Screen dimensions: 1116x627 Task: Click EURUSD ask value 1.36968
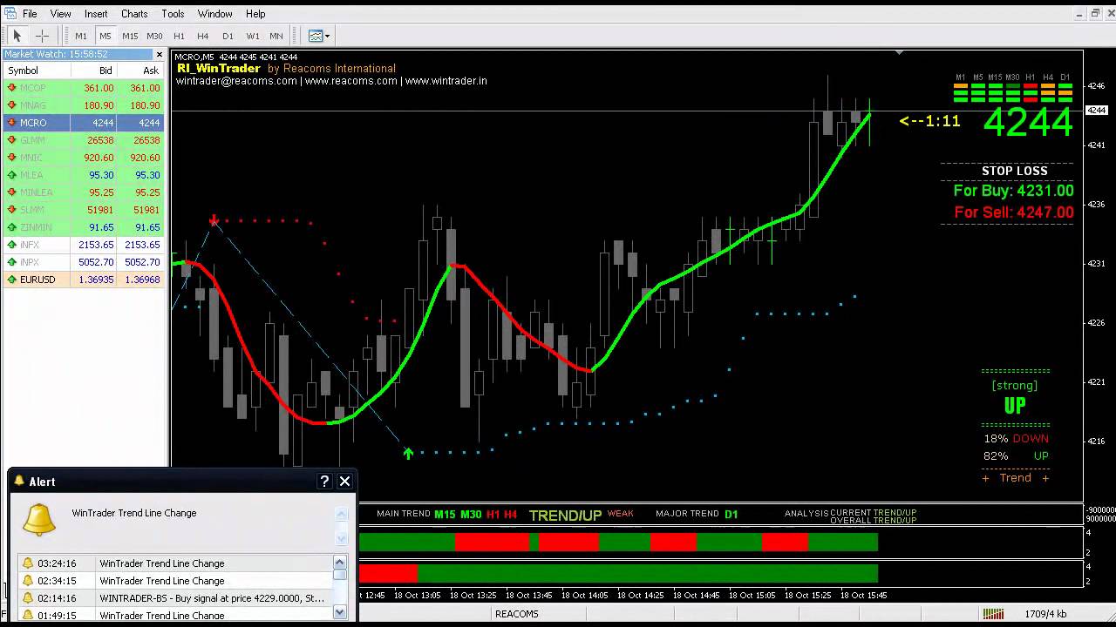coord(142,280)
